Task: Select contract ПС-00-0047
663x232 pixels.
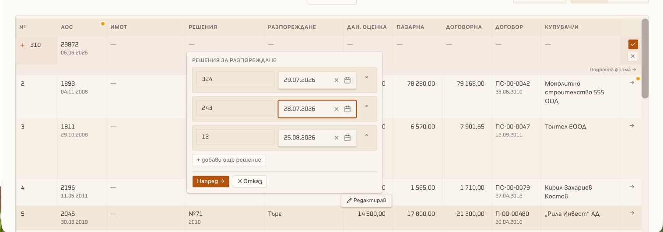Action: click(x=512, y=127)
